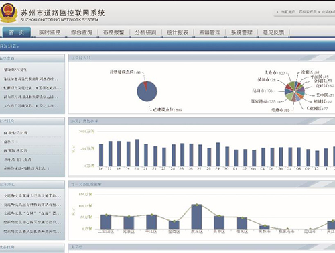This screenshot has height=253, width=335.
Task: Click the 昆山市:106 pie label
Action: pos(262,91)
